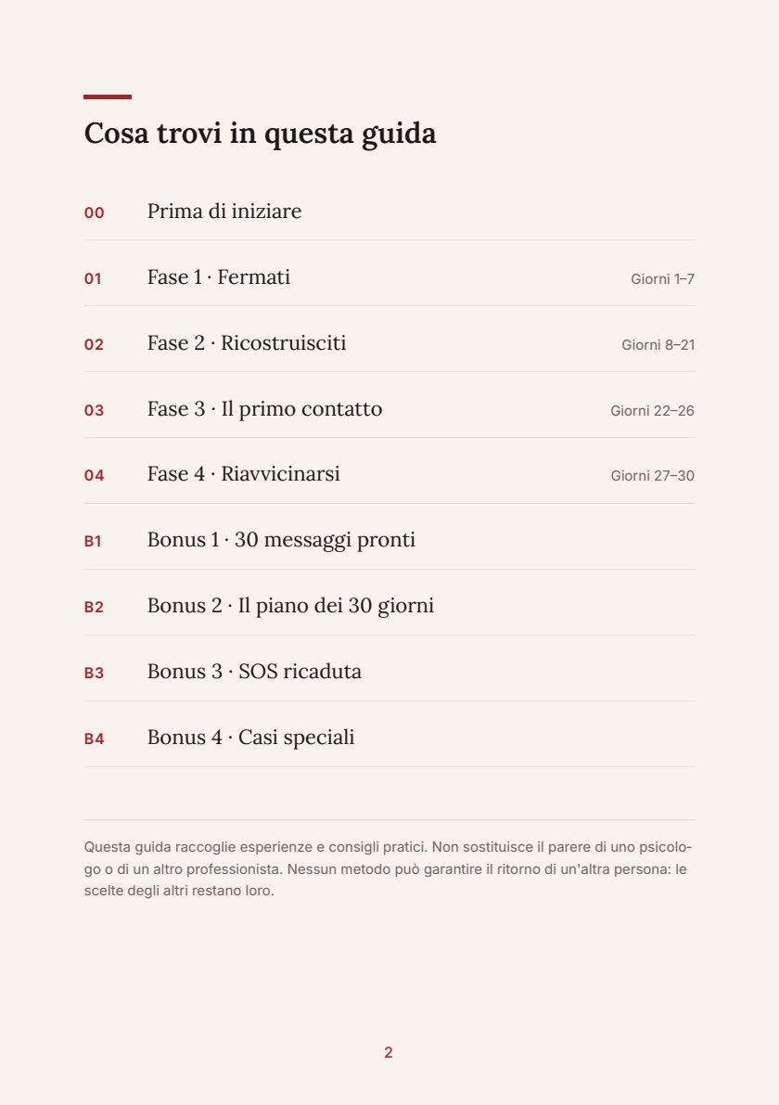Click the red bonus label B1
Screen dimensions: 779x1105
[x=93, y=541]
